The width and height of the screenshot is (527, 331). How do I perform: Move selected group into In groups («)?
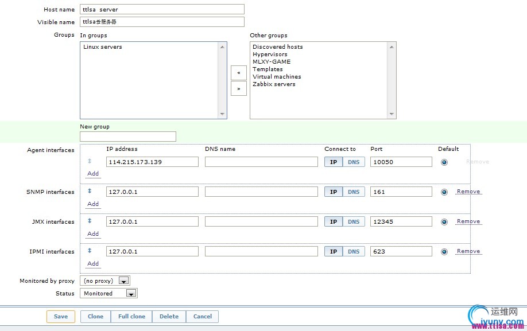pos(239,73)
